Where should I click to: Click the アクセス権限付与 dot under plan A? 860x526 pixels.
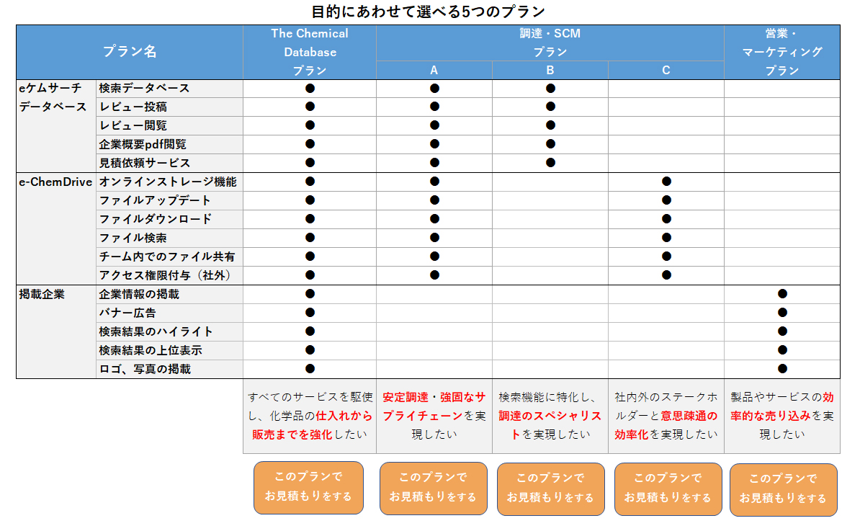[x=434, y=275]
